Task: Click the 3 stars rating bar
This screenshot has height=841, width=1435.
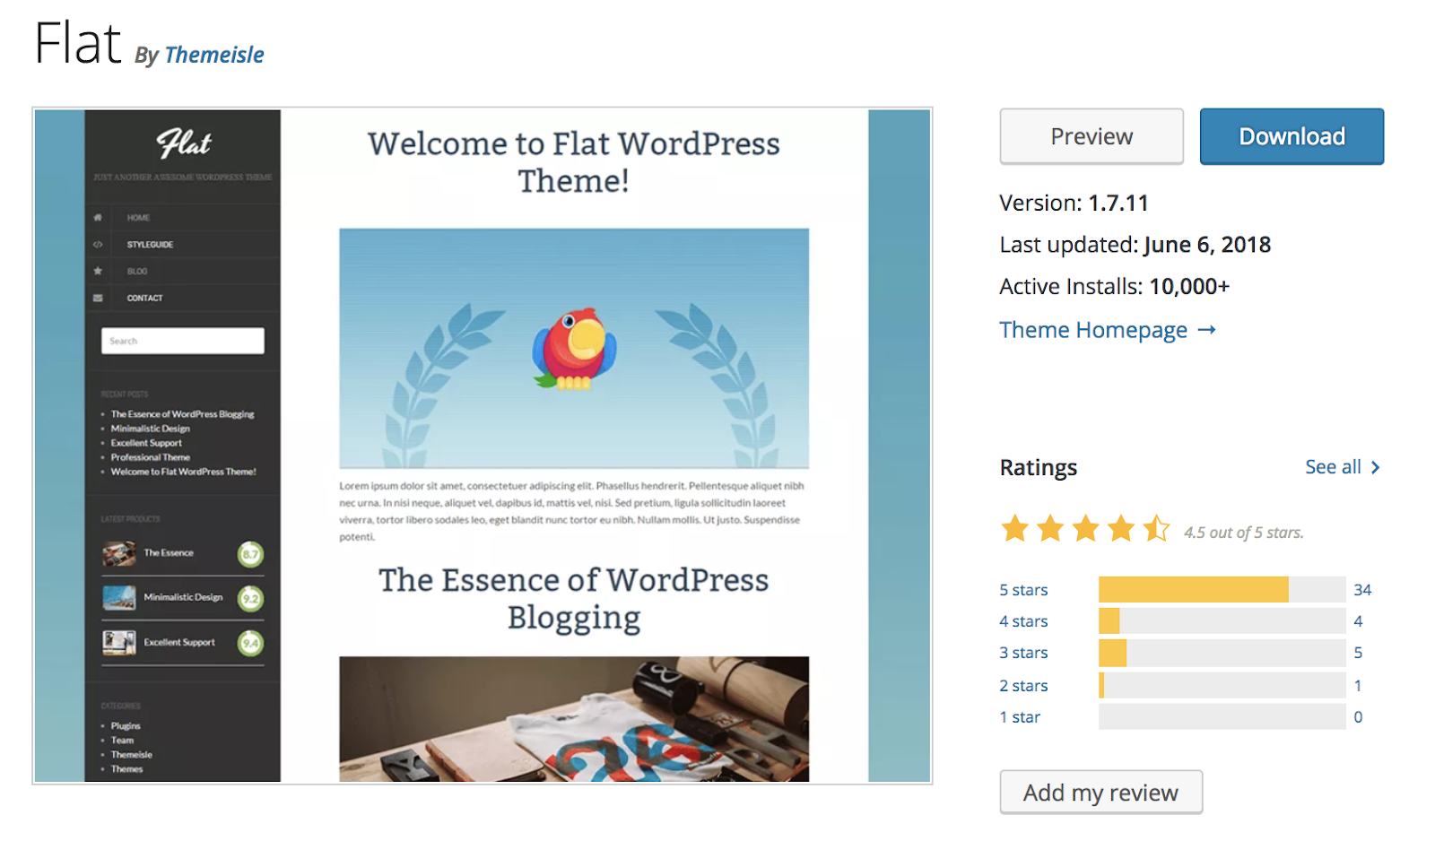Action: (1222, 653)
